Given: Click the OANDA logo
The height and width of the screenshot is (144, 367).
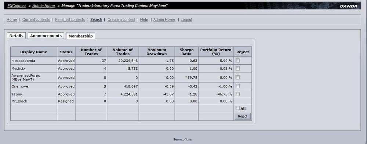Looking at the screenshot, I should pyautogui.click(x=349, y=6).
